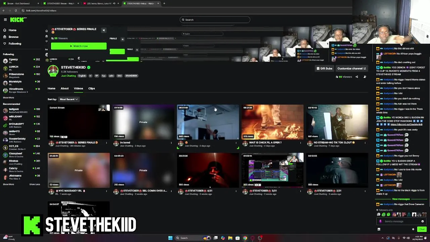Viewport: 430px width, 242px height.
Task: Open options for NO STREAM=NO TIK TOK CLOUT video
Action: point(365,143)
